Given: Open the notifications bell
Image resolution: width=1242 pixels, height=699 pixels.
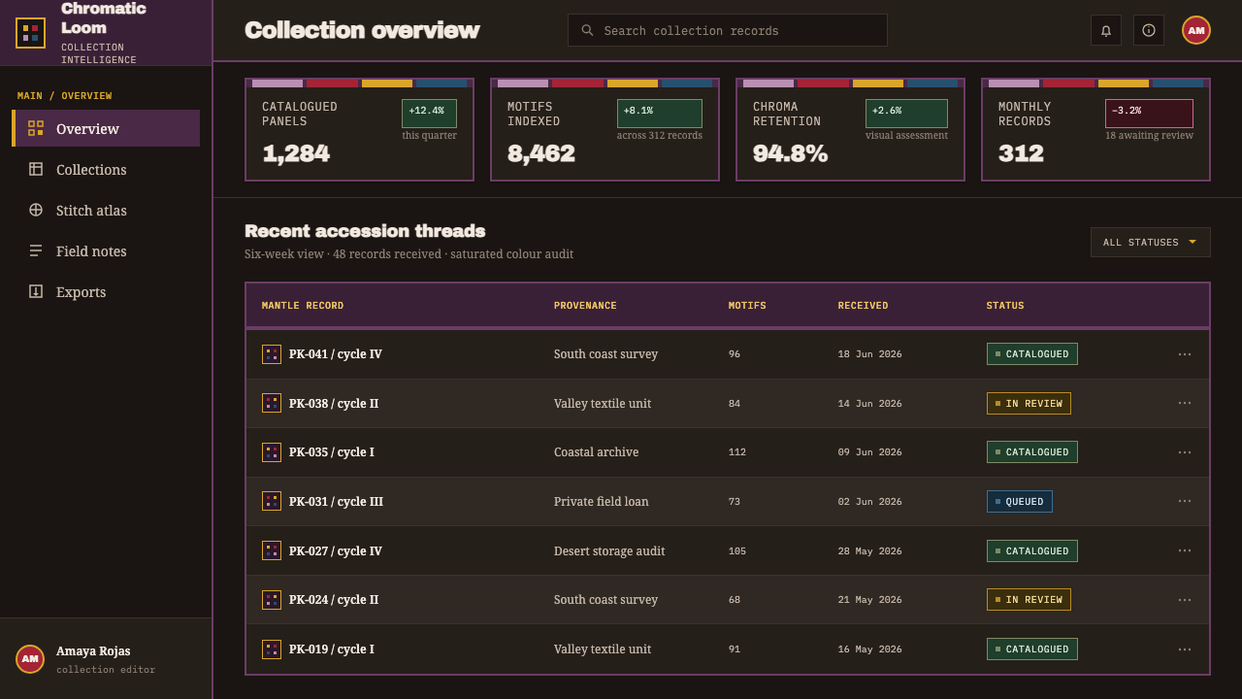Looking at the screenshot, I should click(1106, 30).
